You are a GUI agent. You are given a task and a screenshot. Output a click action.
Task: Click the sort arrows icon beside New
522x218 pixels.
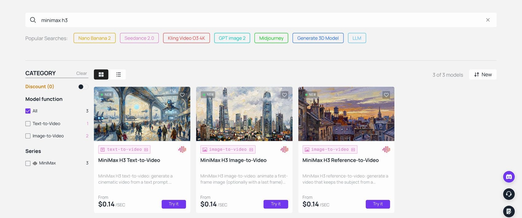tap(477, 74)
